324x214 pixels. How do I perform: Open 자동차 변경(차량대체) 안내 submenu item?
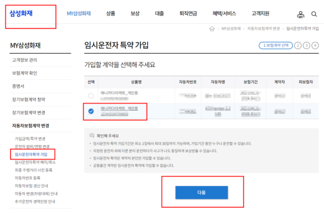tap(36, 194)
